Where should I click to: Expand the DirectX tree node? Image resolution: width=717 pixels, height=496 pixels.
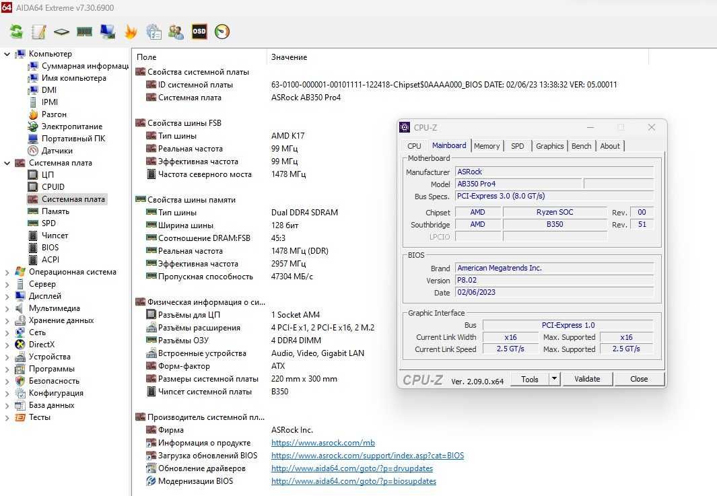7,345
